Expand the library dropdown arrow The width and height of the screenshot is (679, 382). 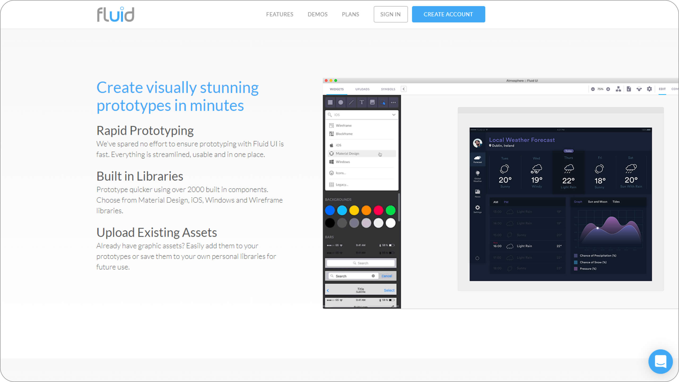394,115
